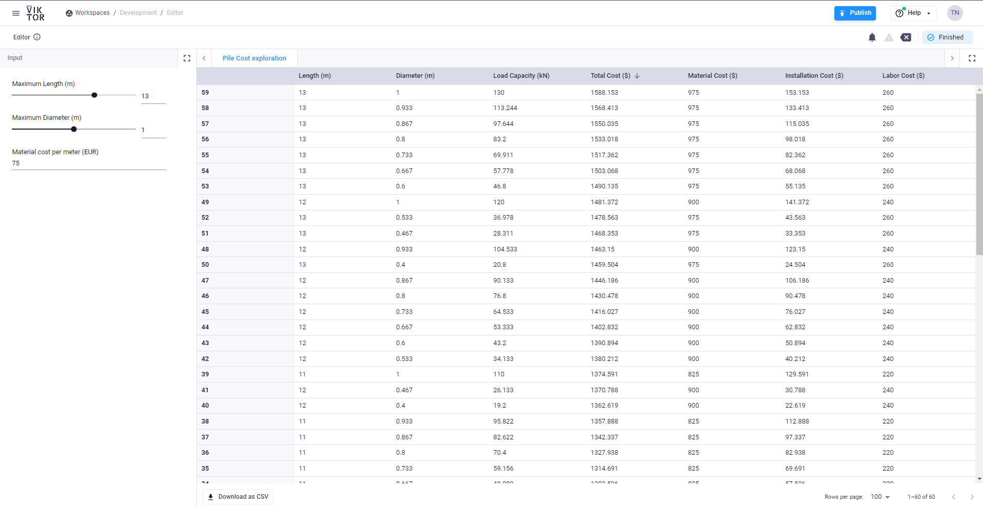Edit the Maximum Length value field
This screenshot has height=508, width=983.
(x=153, y=96)
